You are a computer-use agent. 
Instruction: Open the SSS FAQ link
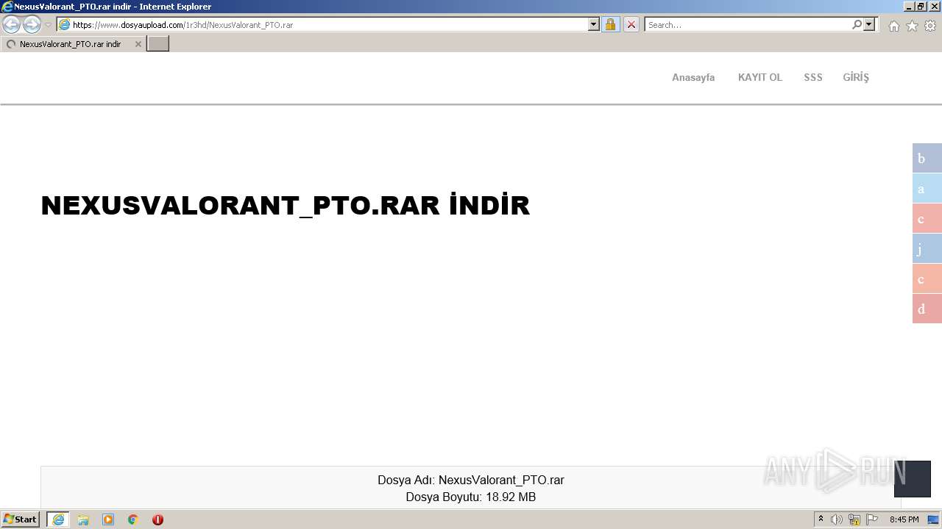(813, 77)
